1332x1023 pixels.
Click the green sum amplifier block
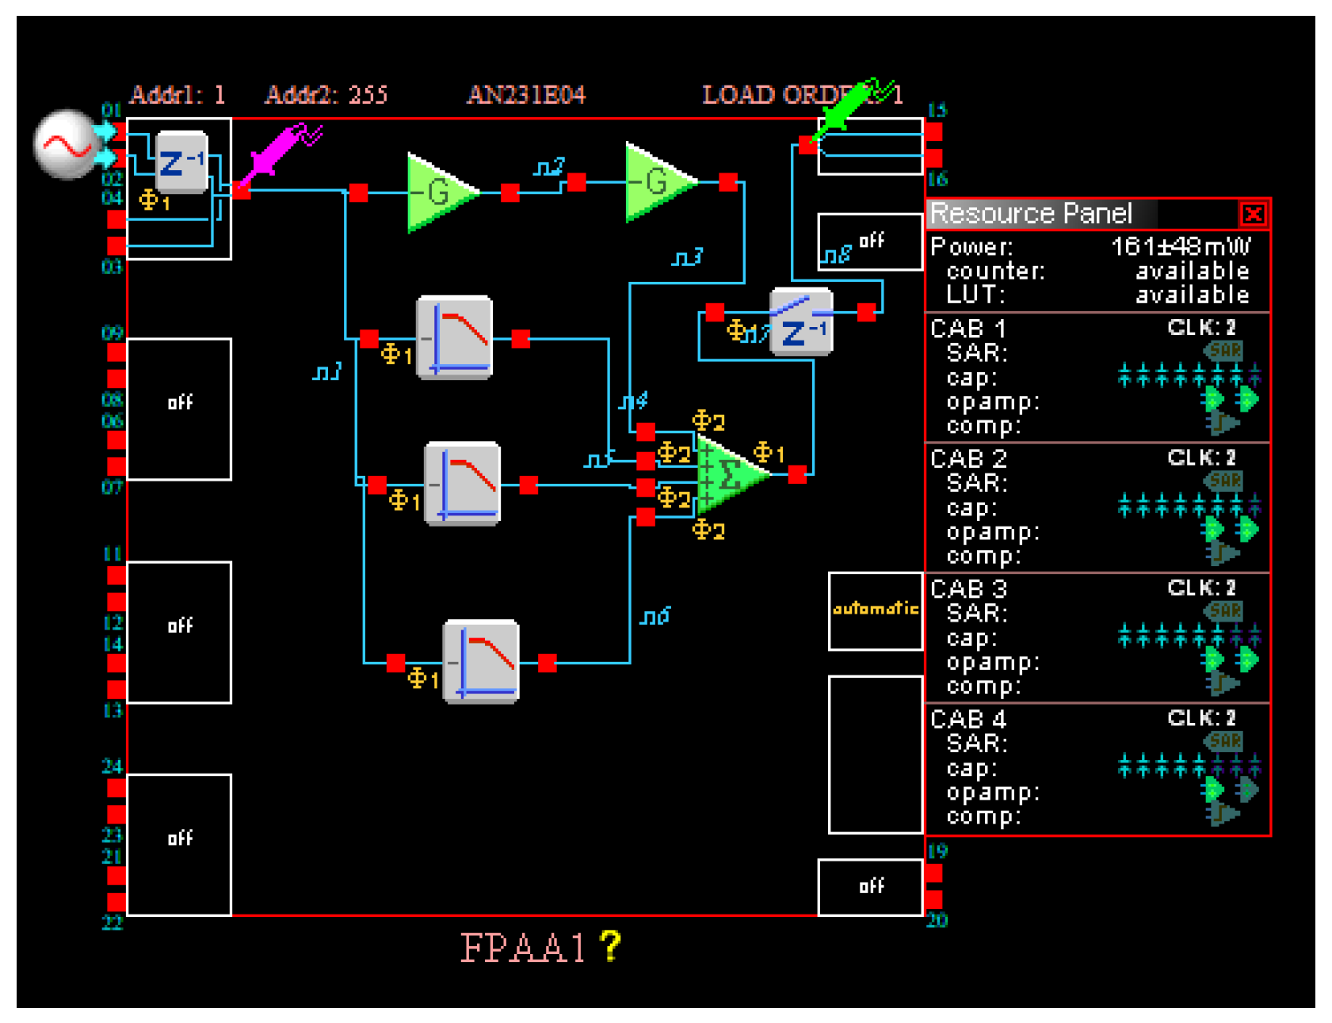(731, 475)
